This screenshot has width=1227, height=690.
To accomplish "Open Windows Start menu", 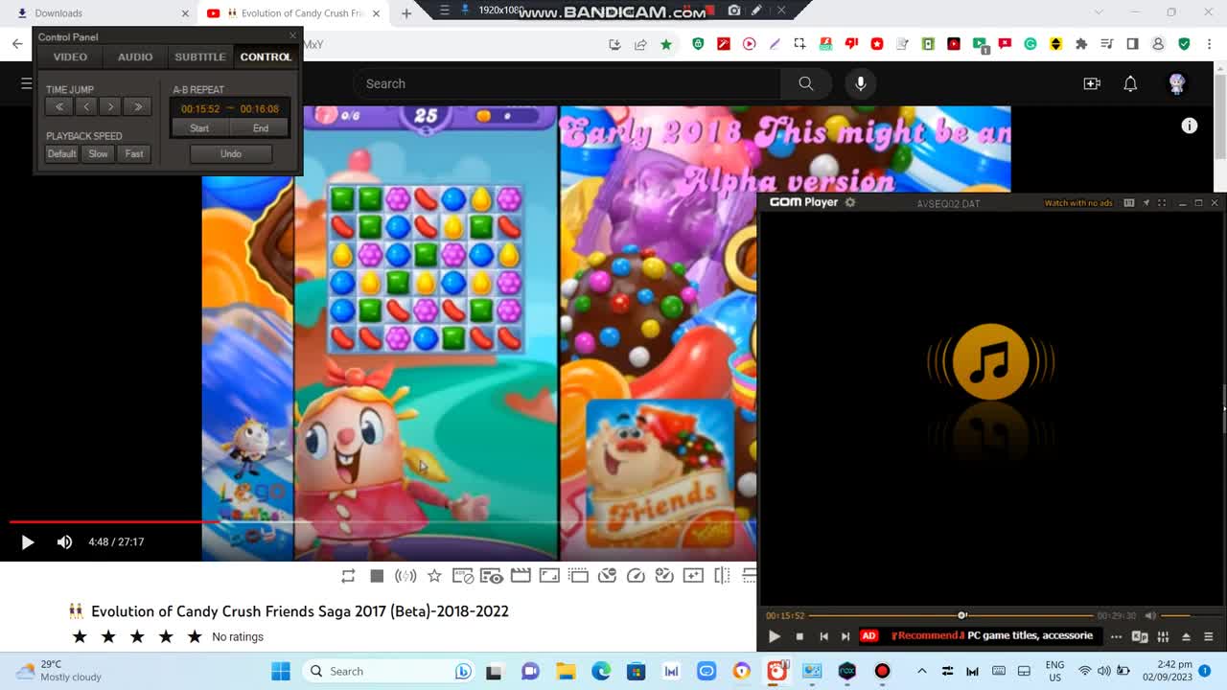I will tap(281, 671).
